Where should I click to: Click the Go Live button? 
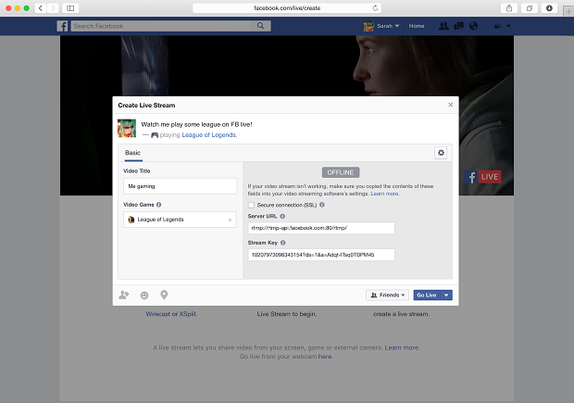(x=427, y=295)
